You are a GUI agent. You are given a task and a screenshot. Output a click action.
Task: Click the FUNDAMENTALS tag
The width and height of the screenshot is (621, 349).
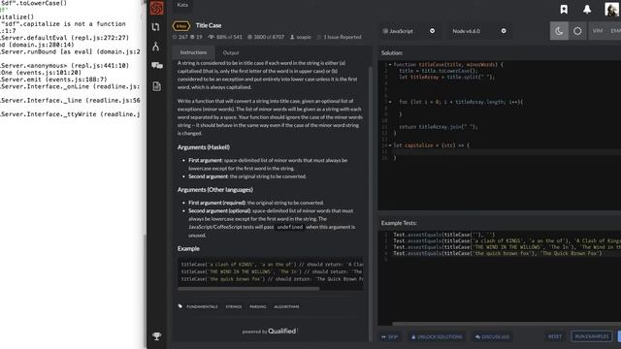[202, 306]
